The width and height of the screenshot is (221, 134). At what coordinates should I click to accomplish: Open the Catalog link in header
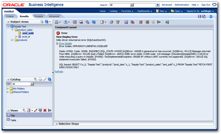pos(113,11)
